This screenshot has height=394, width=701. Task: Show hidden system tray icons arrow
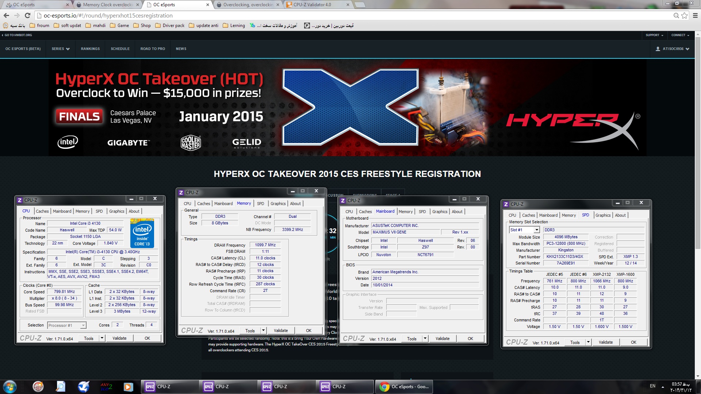tap(663, 387)
